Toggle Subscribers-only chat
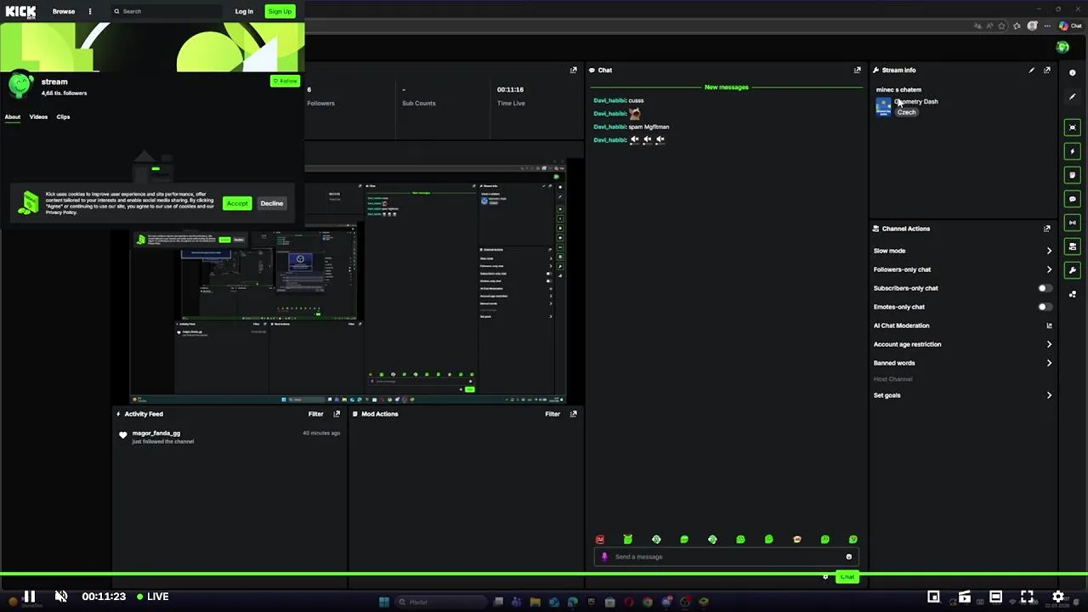The height and width of the screenshot is (612, 1088). pyautogui.click(x=1045, y=288)
